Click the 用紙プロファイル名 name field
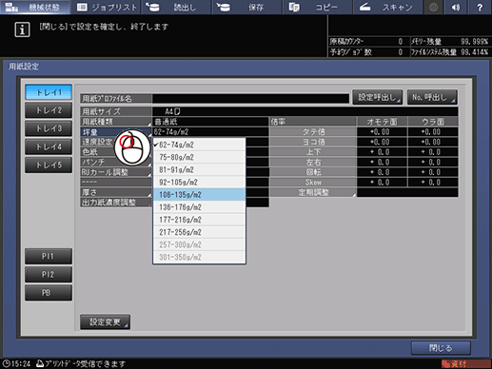492x369 pixels. coord(250,98)
